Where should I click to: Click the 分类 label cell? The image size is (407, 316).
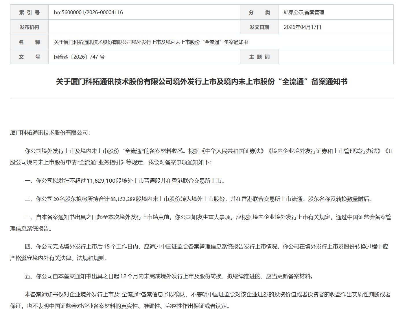click(259, 12)
